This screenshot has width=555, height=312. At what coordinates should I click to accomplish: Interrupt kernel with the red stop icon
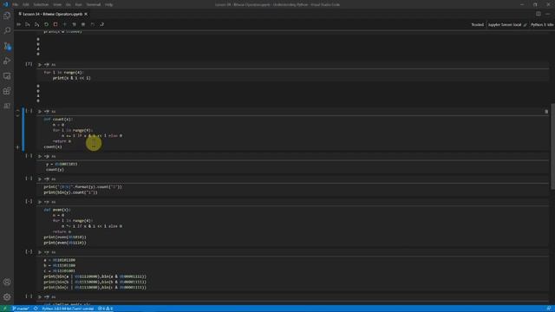[x=55, y=24]
